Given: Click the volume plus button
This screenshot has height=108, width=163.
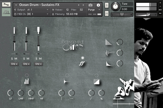Looking at the screenshot, I should pyautogui.click(x=156, y=15).
